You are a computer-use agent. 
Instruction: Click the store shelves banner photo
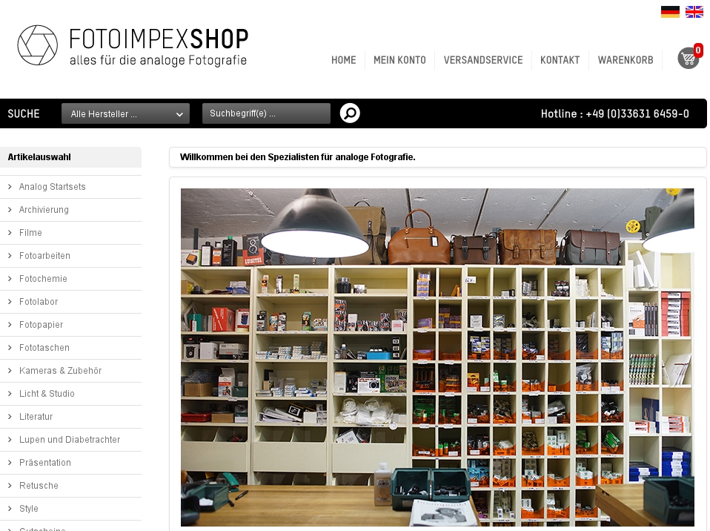pos(437,357)
